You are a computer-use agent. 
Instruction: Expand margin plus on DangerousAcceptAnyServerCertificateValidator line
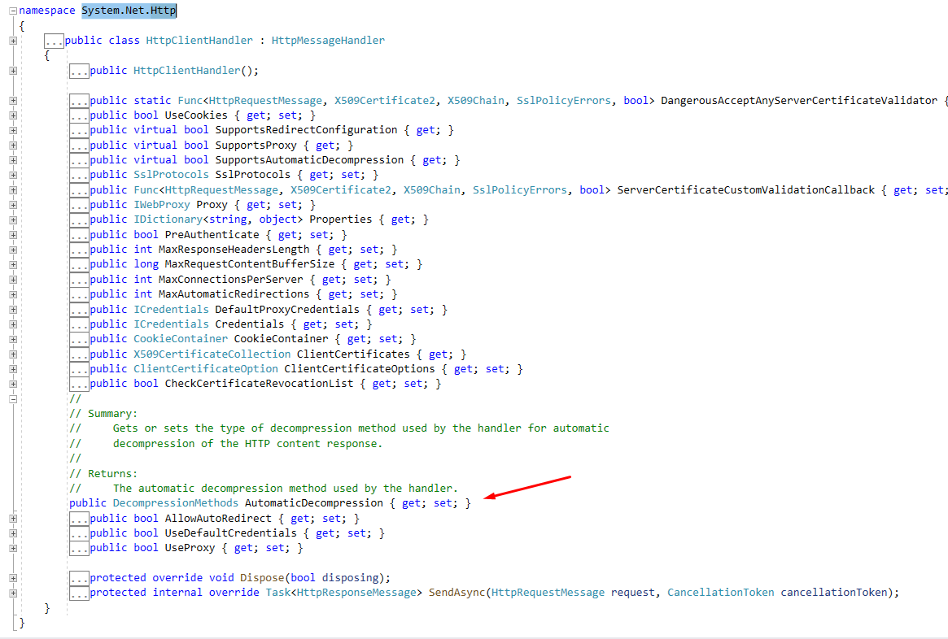[13, 100]
